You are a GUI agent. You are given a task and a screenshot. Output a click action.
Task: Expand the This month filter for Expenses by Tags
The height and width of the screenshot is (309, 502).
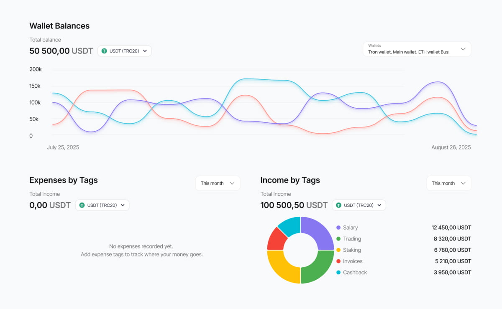(218, 183)
